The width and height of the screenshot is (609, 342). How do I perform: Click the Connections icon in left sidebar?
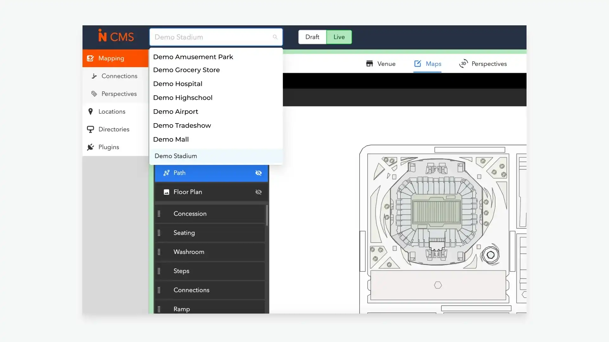coord(94,76)
